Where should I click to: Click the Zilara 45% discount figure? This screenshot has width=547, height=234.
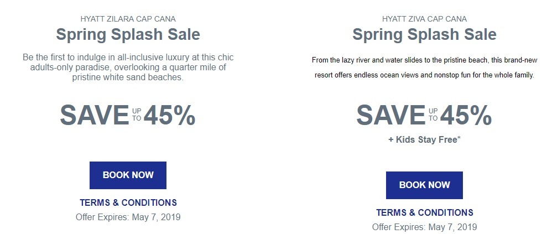click(x=169, y=116)
